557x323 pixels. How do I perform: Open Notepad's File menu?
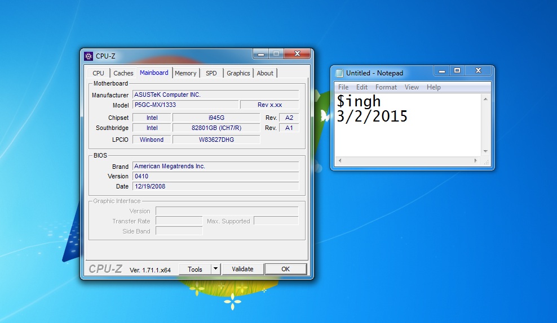[x=343, y=87]
